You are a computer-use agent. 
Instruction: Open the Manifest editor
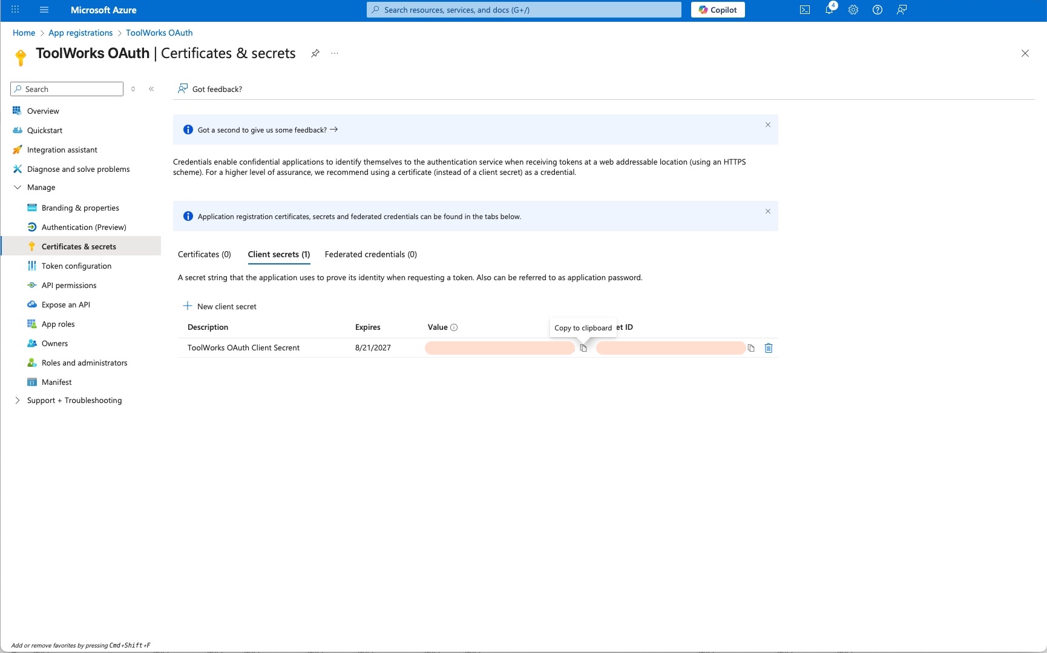pos(56,382)
